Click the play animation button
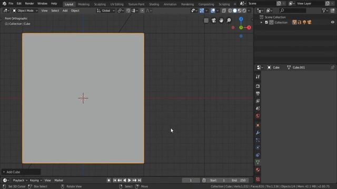Viewport: 337px width, 189px height. [x=130, y=181]
